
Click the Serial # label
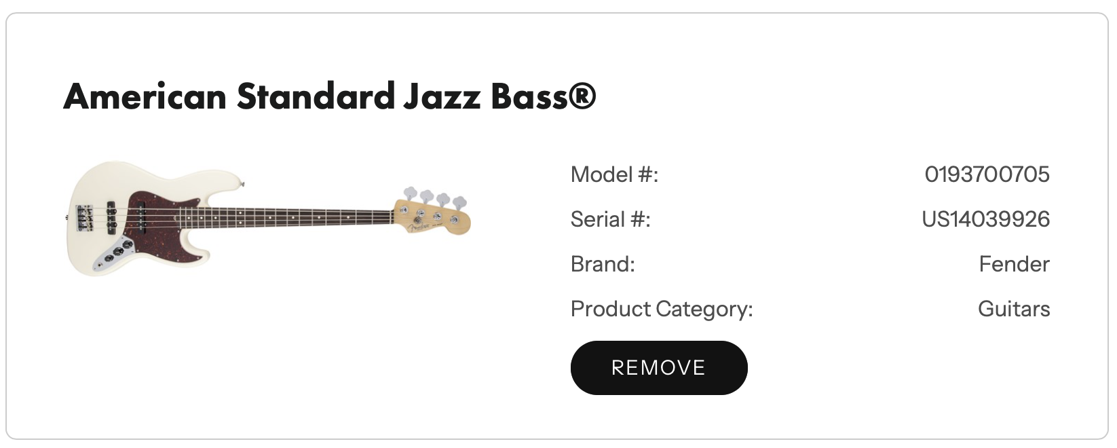click(610, 219)
